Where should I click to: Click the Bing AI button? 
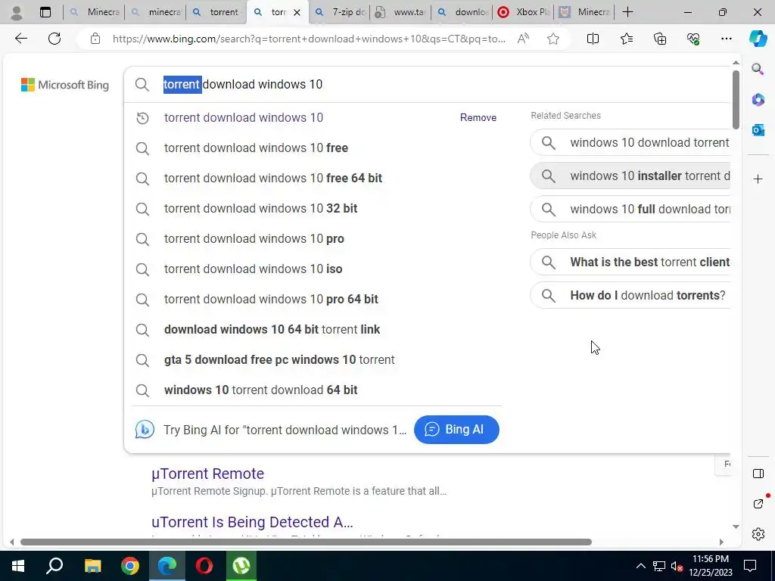click(456, 430)
